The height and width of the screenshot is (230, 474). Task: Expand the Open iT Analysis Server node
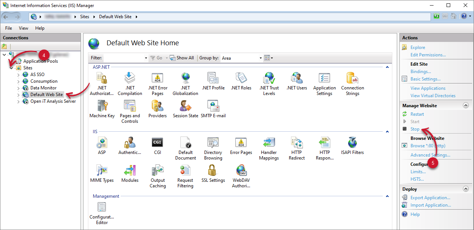(x=18, y=101)
